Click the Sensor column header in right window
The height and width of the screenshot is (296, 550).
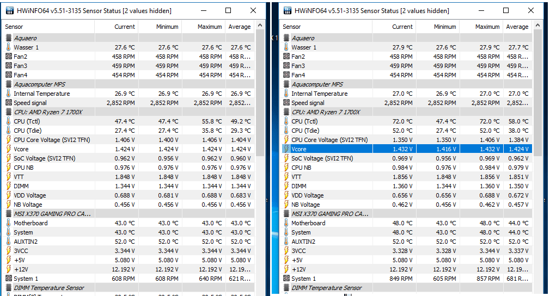pyautogui.click(x=327, y=27)
